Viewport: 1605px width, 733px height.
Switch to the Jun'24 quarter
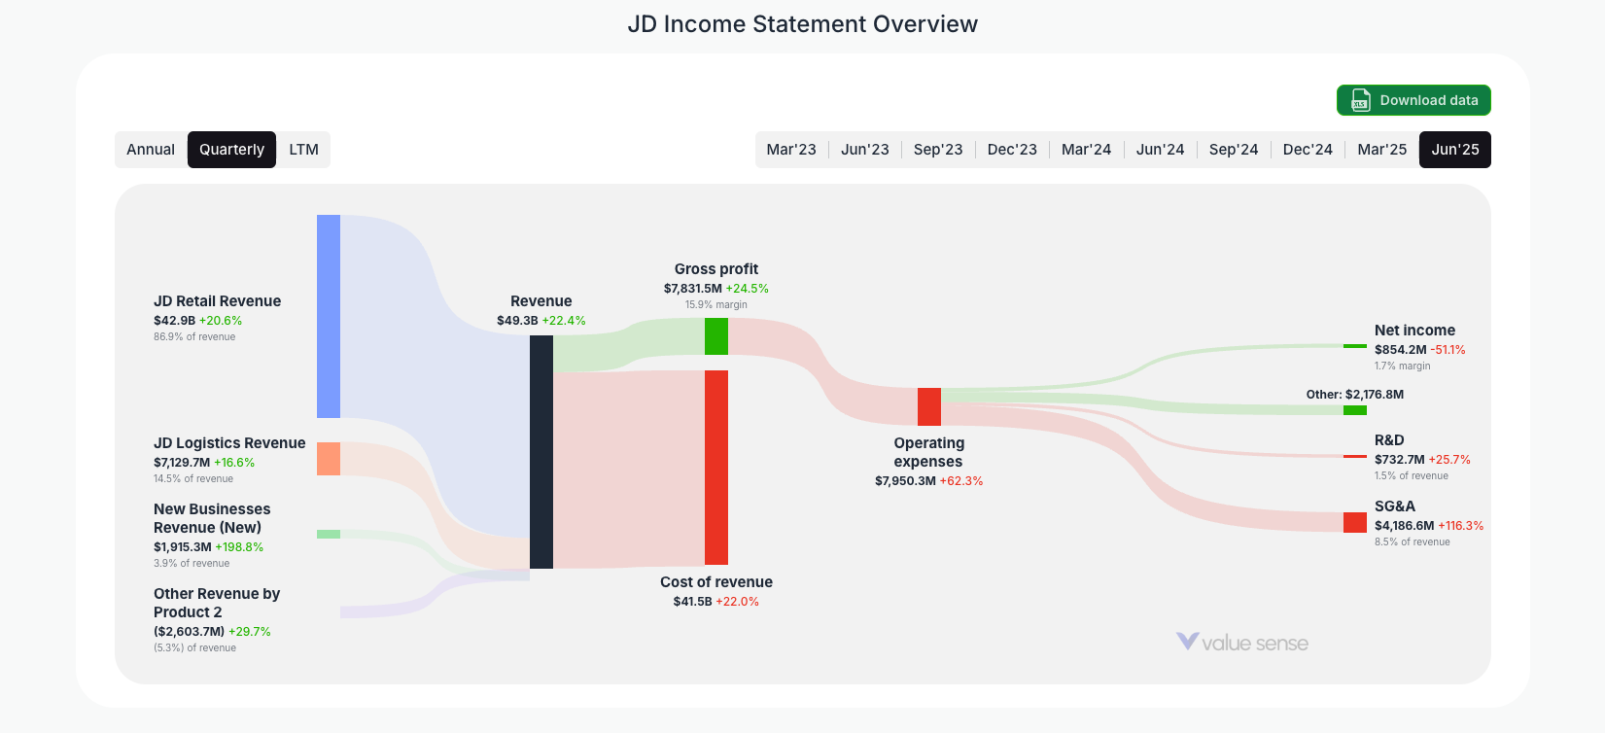tap(1160, 149)
